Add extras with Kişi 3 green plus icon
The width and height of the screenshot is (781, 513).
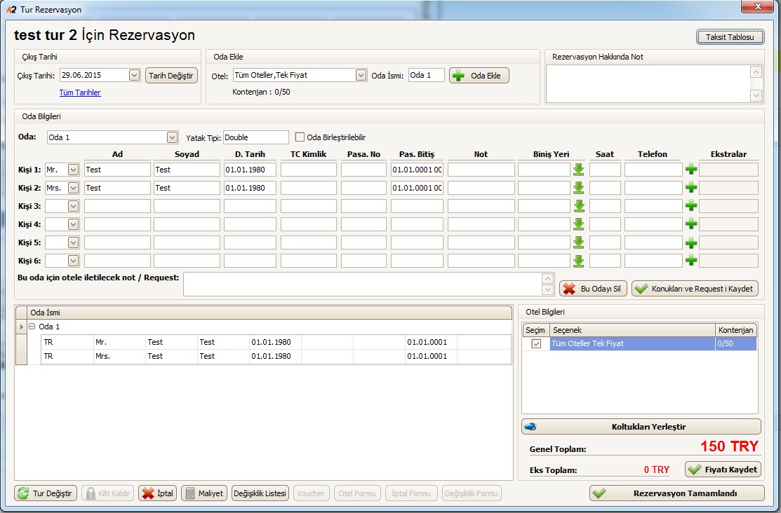point(691,205)
